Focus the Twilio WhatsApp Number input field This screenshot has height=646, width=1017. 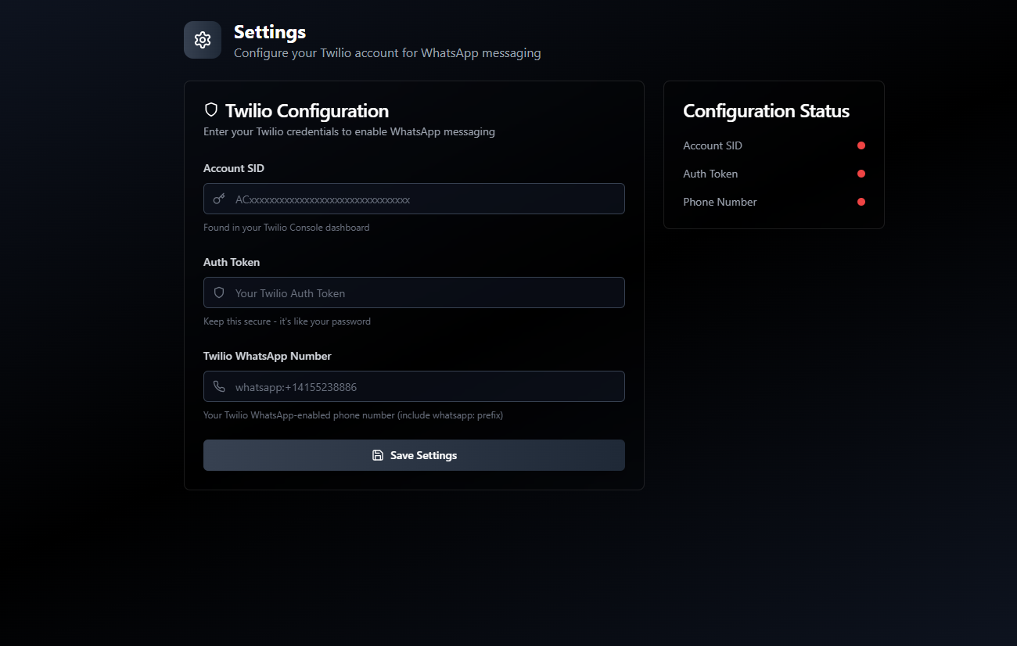tap(414, 386)
